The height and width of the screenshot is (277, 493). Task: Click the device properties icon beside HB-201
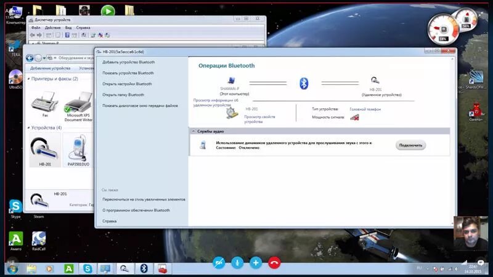[x=232, y=113]
